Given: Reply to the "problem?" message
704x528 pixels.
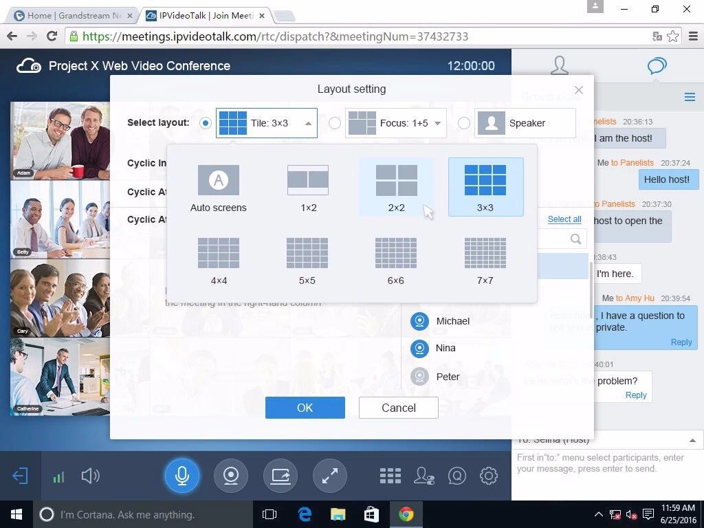Looking at the screenshot, I should pyautogui.click(x=636, y=395).
